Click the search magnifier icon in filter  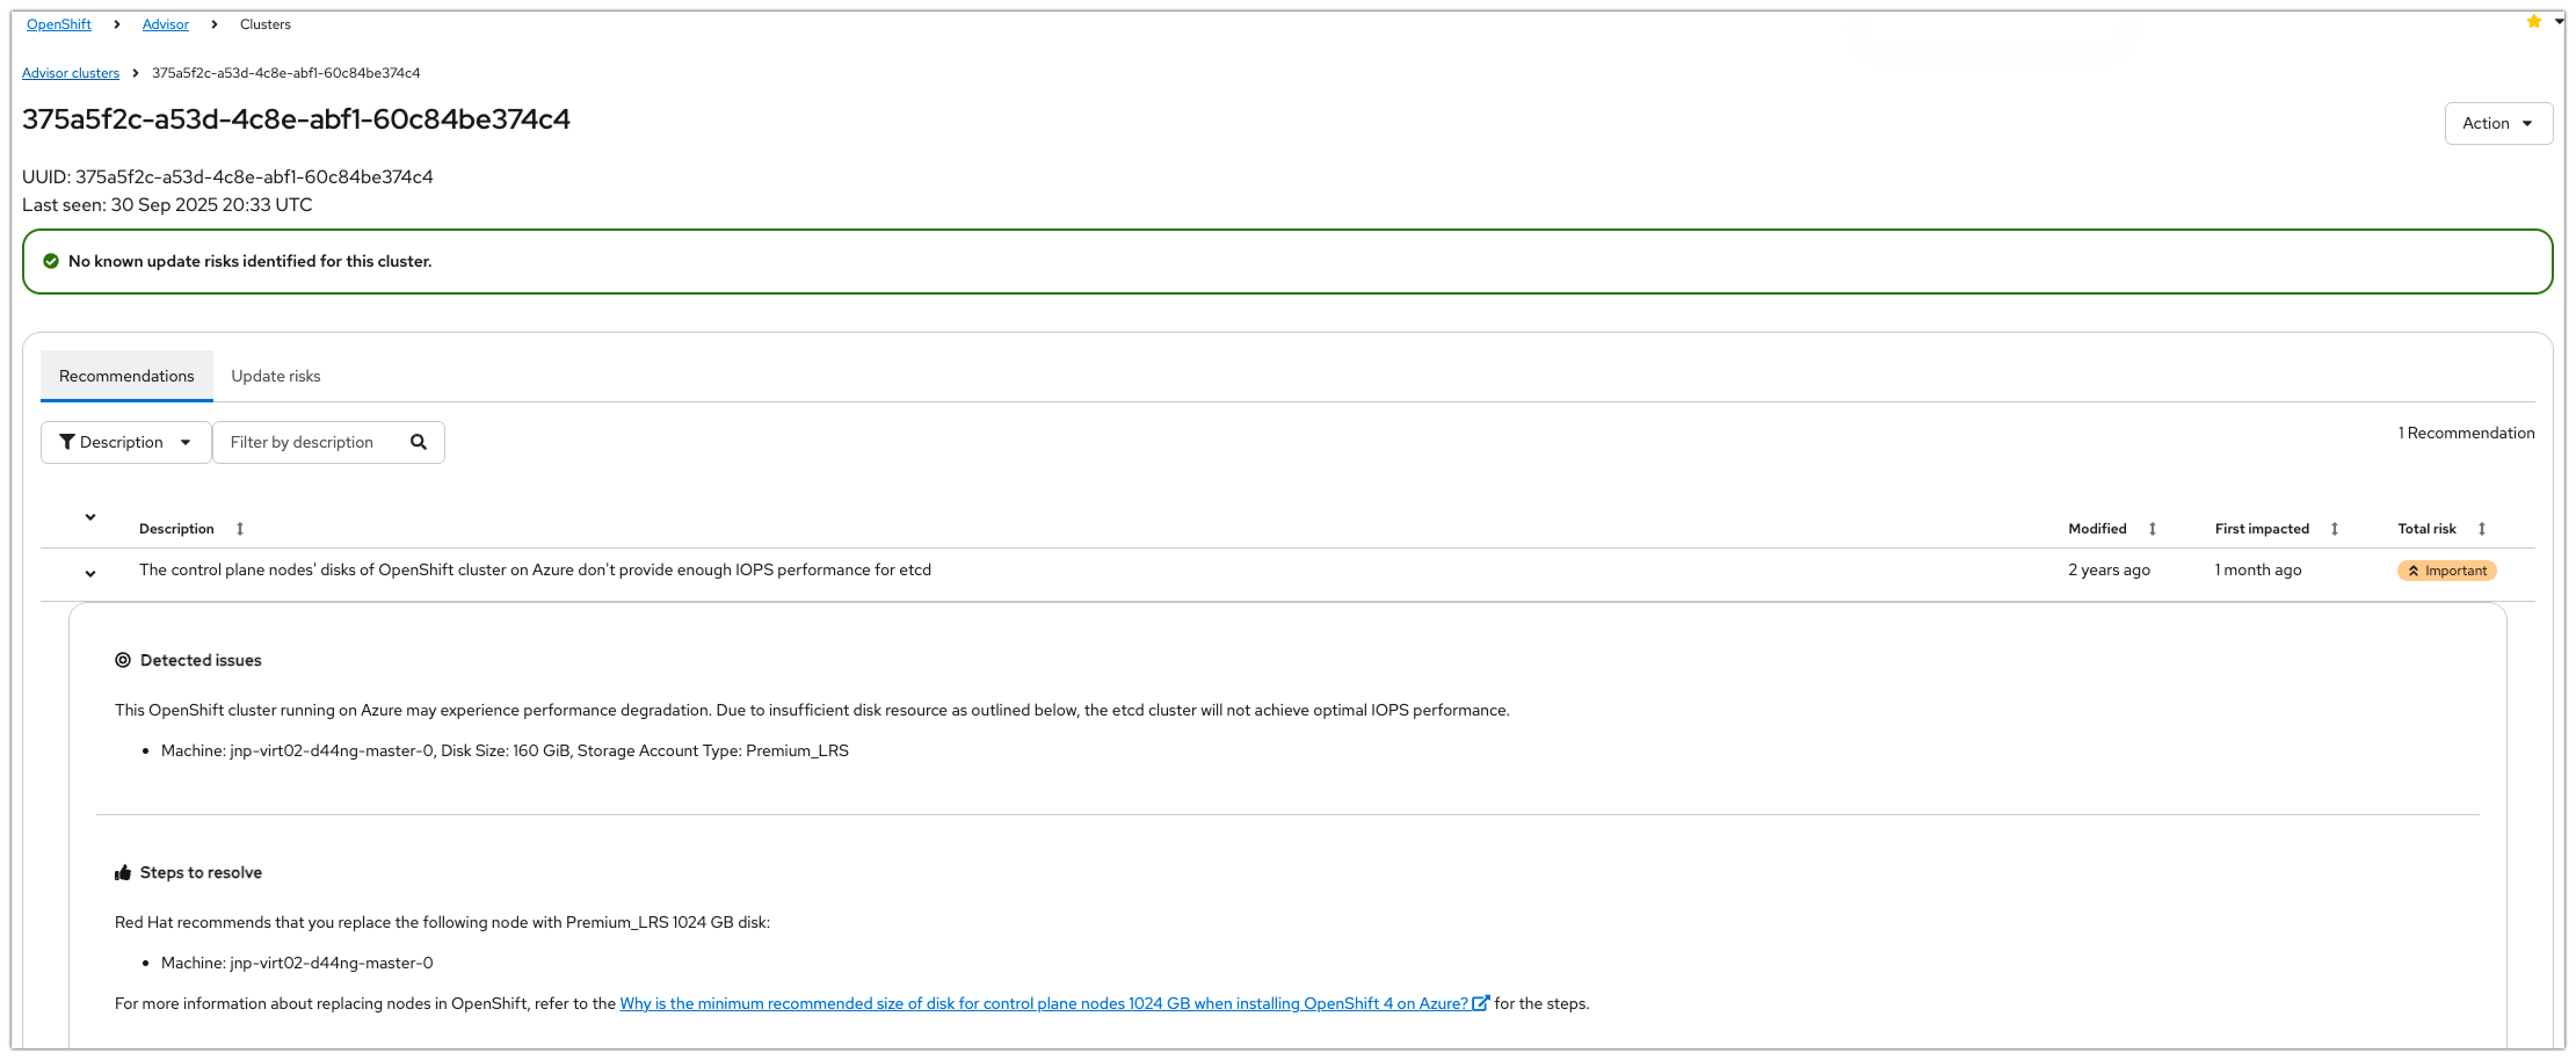(418, 442)
